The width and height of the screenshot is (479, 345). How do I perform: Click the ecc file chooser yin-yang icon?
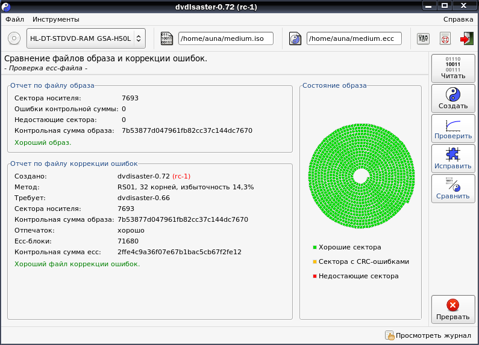pos(295,38)
